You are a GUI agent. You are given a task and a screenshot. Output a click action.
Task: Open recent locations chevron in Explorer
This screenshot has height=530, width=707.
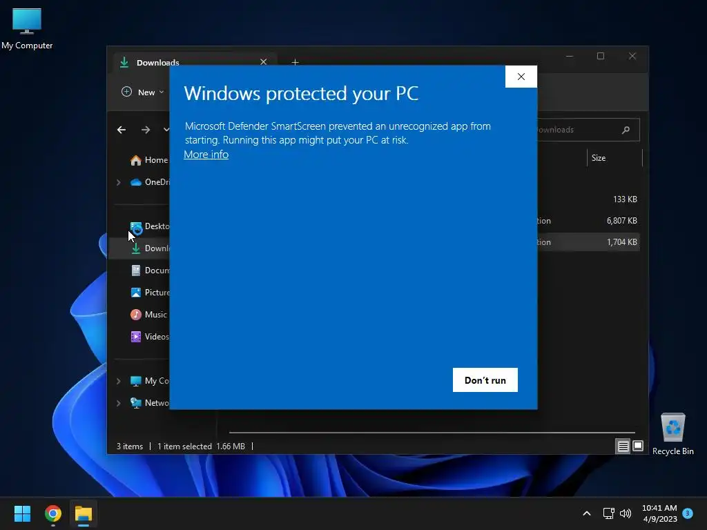166,130
